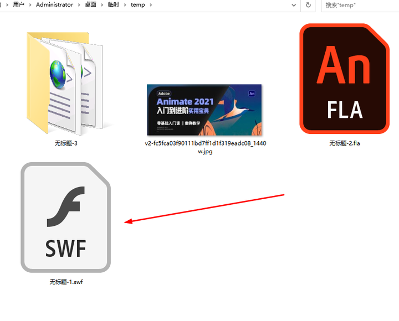Image resolution: width=399 pixels, height=321 pixels.
Task: Go to 桌面 in the address path
Action: (x=90, y=4)
